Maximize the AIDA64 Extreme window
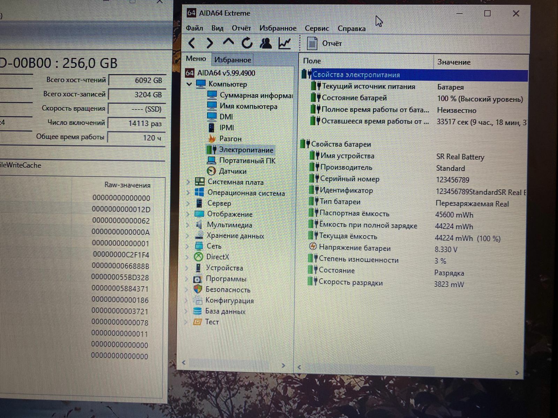This screenshot has height=418, width=558. pos(487,14)
